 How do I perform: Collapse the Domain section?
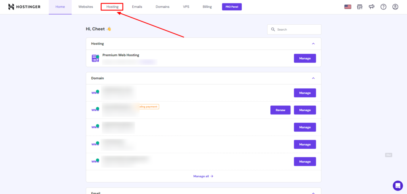(313, 78)
